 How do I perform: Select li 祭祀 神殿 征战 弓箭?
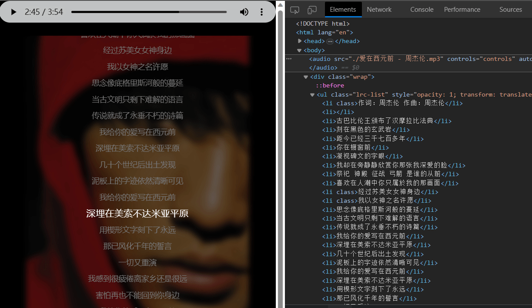pos(390,174)
